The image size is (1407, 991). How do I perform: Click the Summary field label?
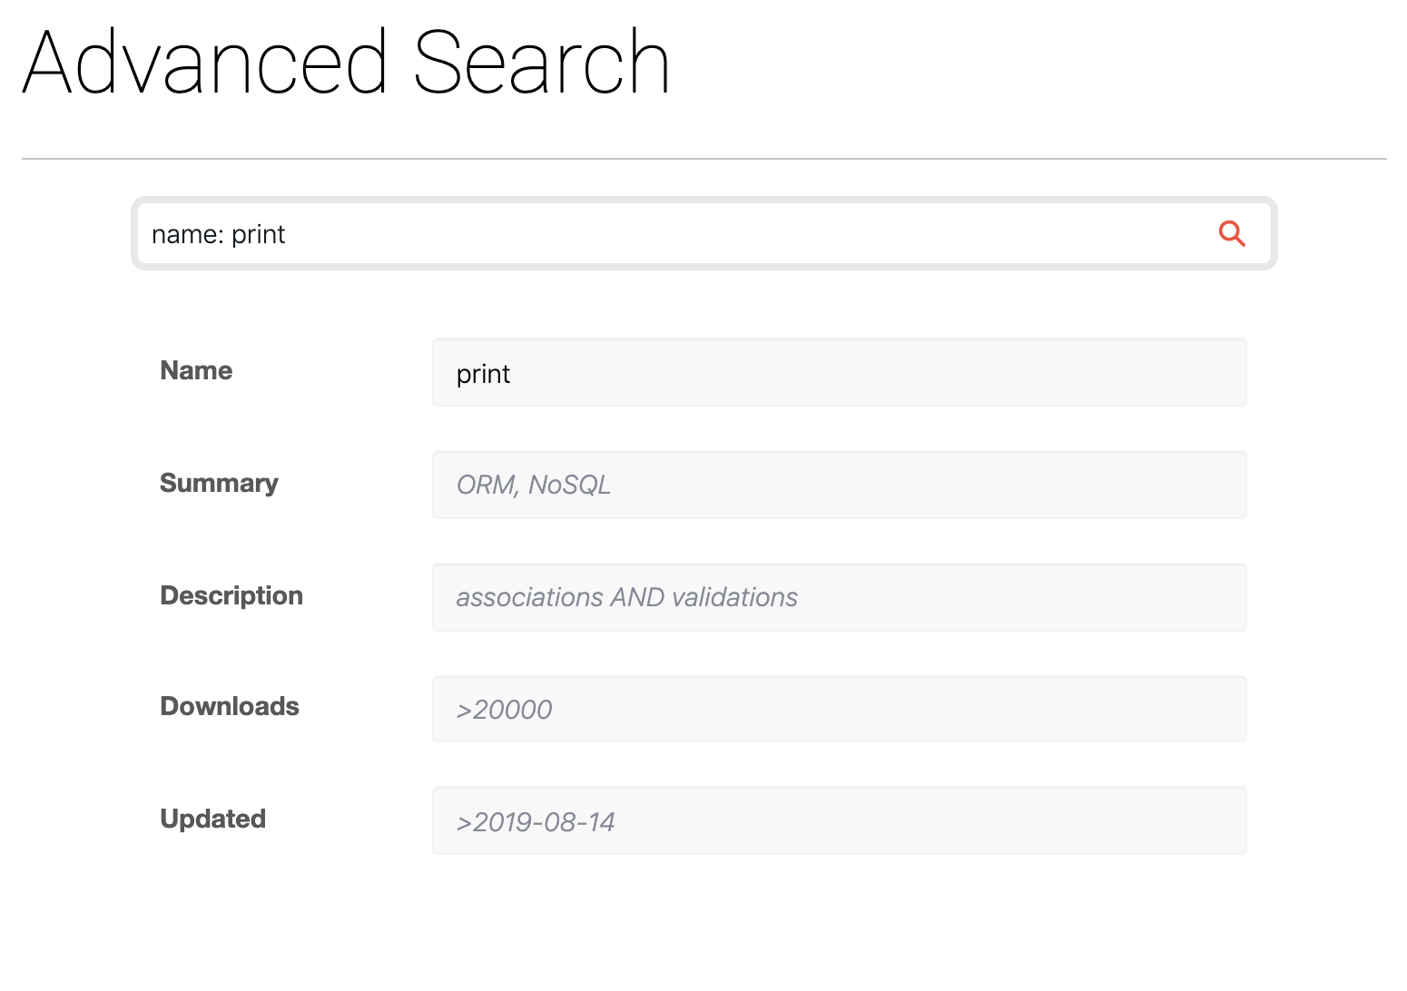point(219,483)
